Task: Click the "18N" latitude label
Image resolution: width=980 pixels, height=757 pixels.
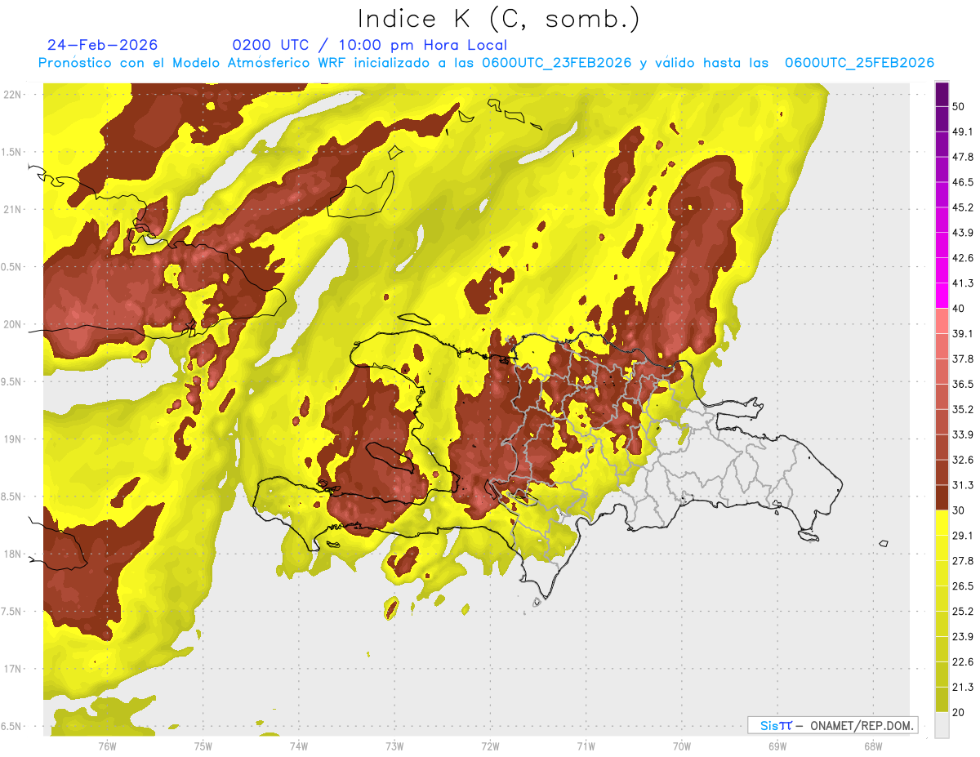Action: pos(12,554)
